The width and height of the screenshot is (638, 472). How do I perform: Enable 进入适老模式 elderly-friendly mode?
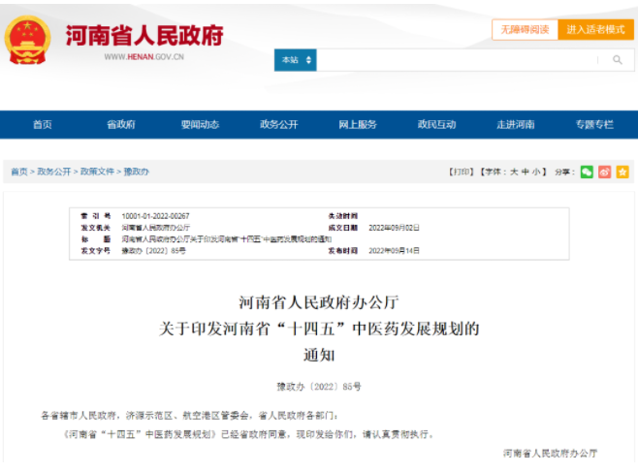[595, 30]
